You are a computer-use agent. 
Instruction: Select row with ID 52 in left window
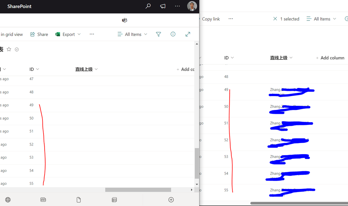click(x=97, y=144)
